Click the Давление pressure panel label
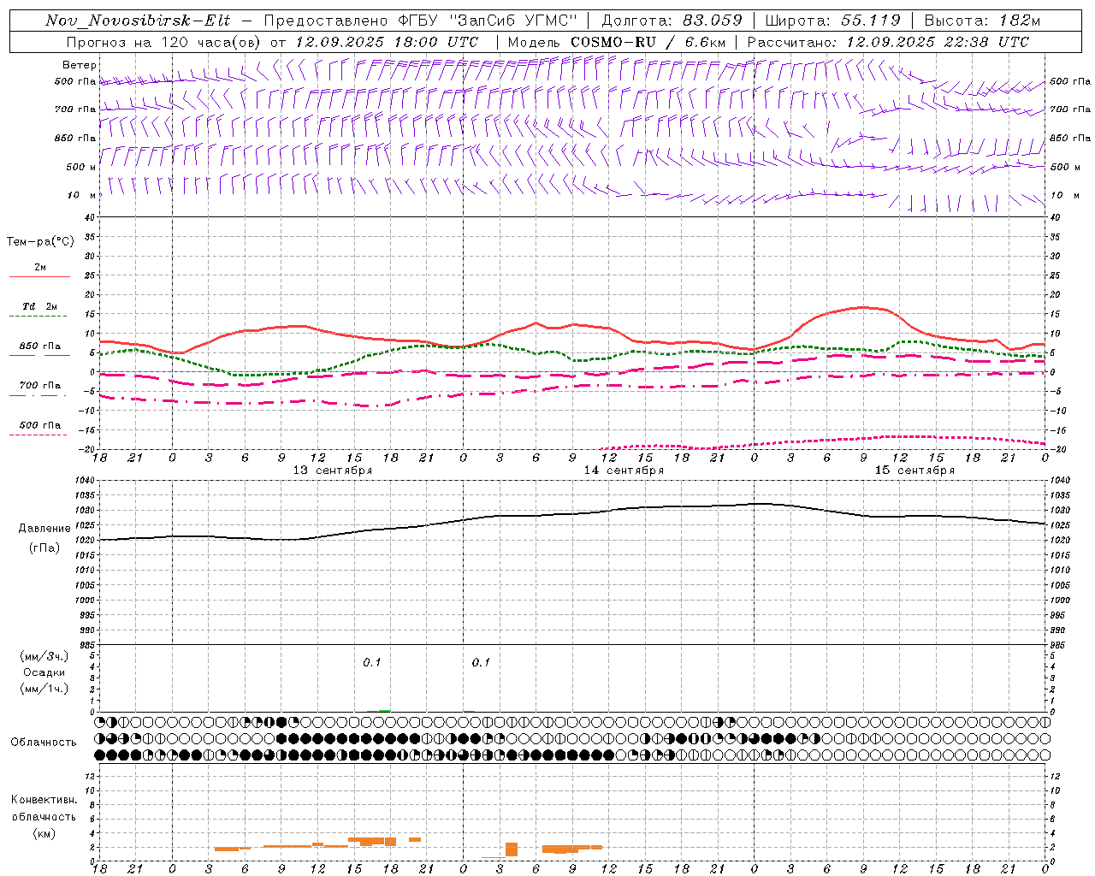 (44, 529)
